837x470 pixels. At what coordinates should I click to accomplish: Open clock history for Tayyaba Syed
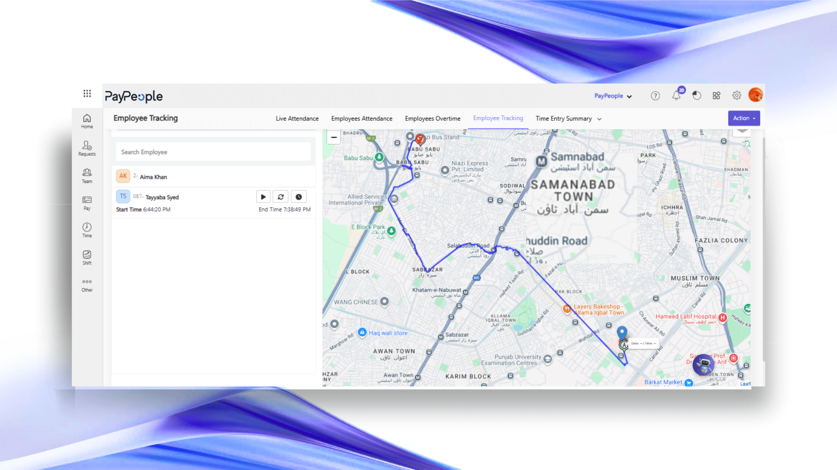click(299, 197)
